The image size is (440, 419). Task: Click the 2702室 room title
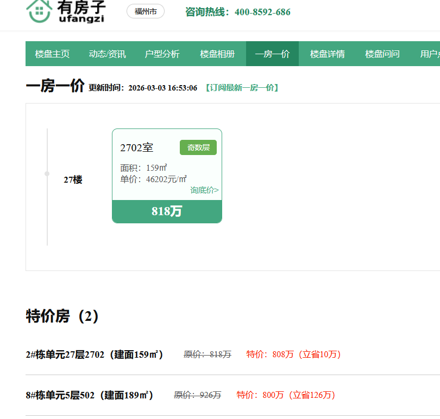pos(137,147)
